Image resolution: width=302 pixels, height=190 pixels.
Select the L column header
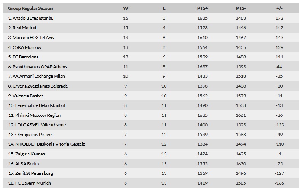click(x=164, y=8)
